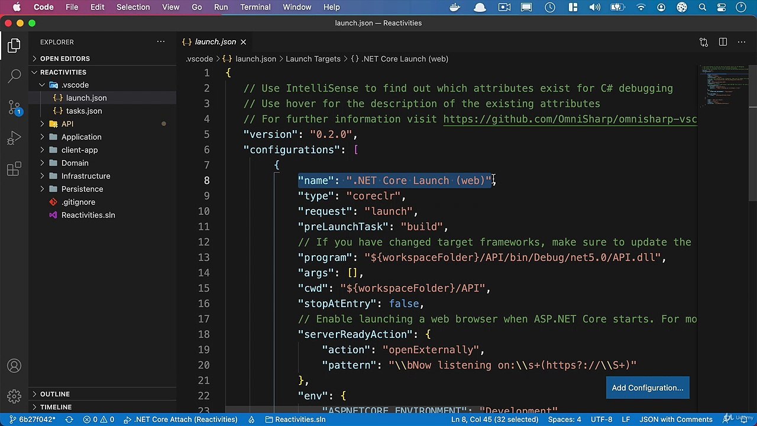757x426 pixels.
Task: Click the compare changes icon in editor toolbar
Action: point(704,42)
